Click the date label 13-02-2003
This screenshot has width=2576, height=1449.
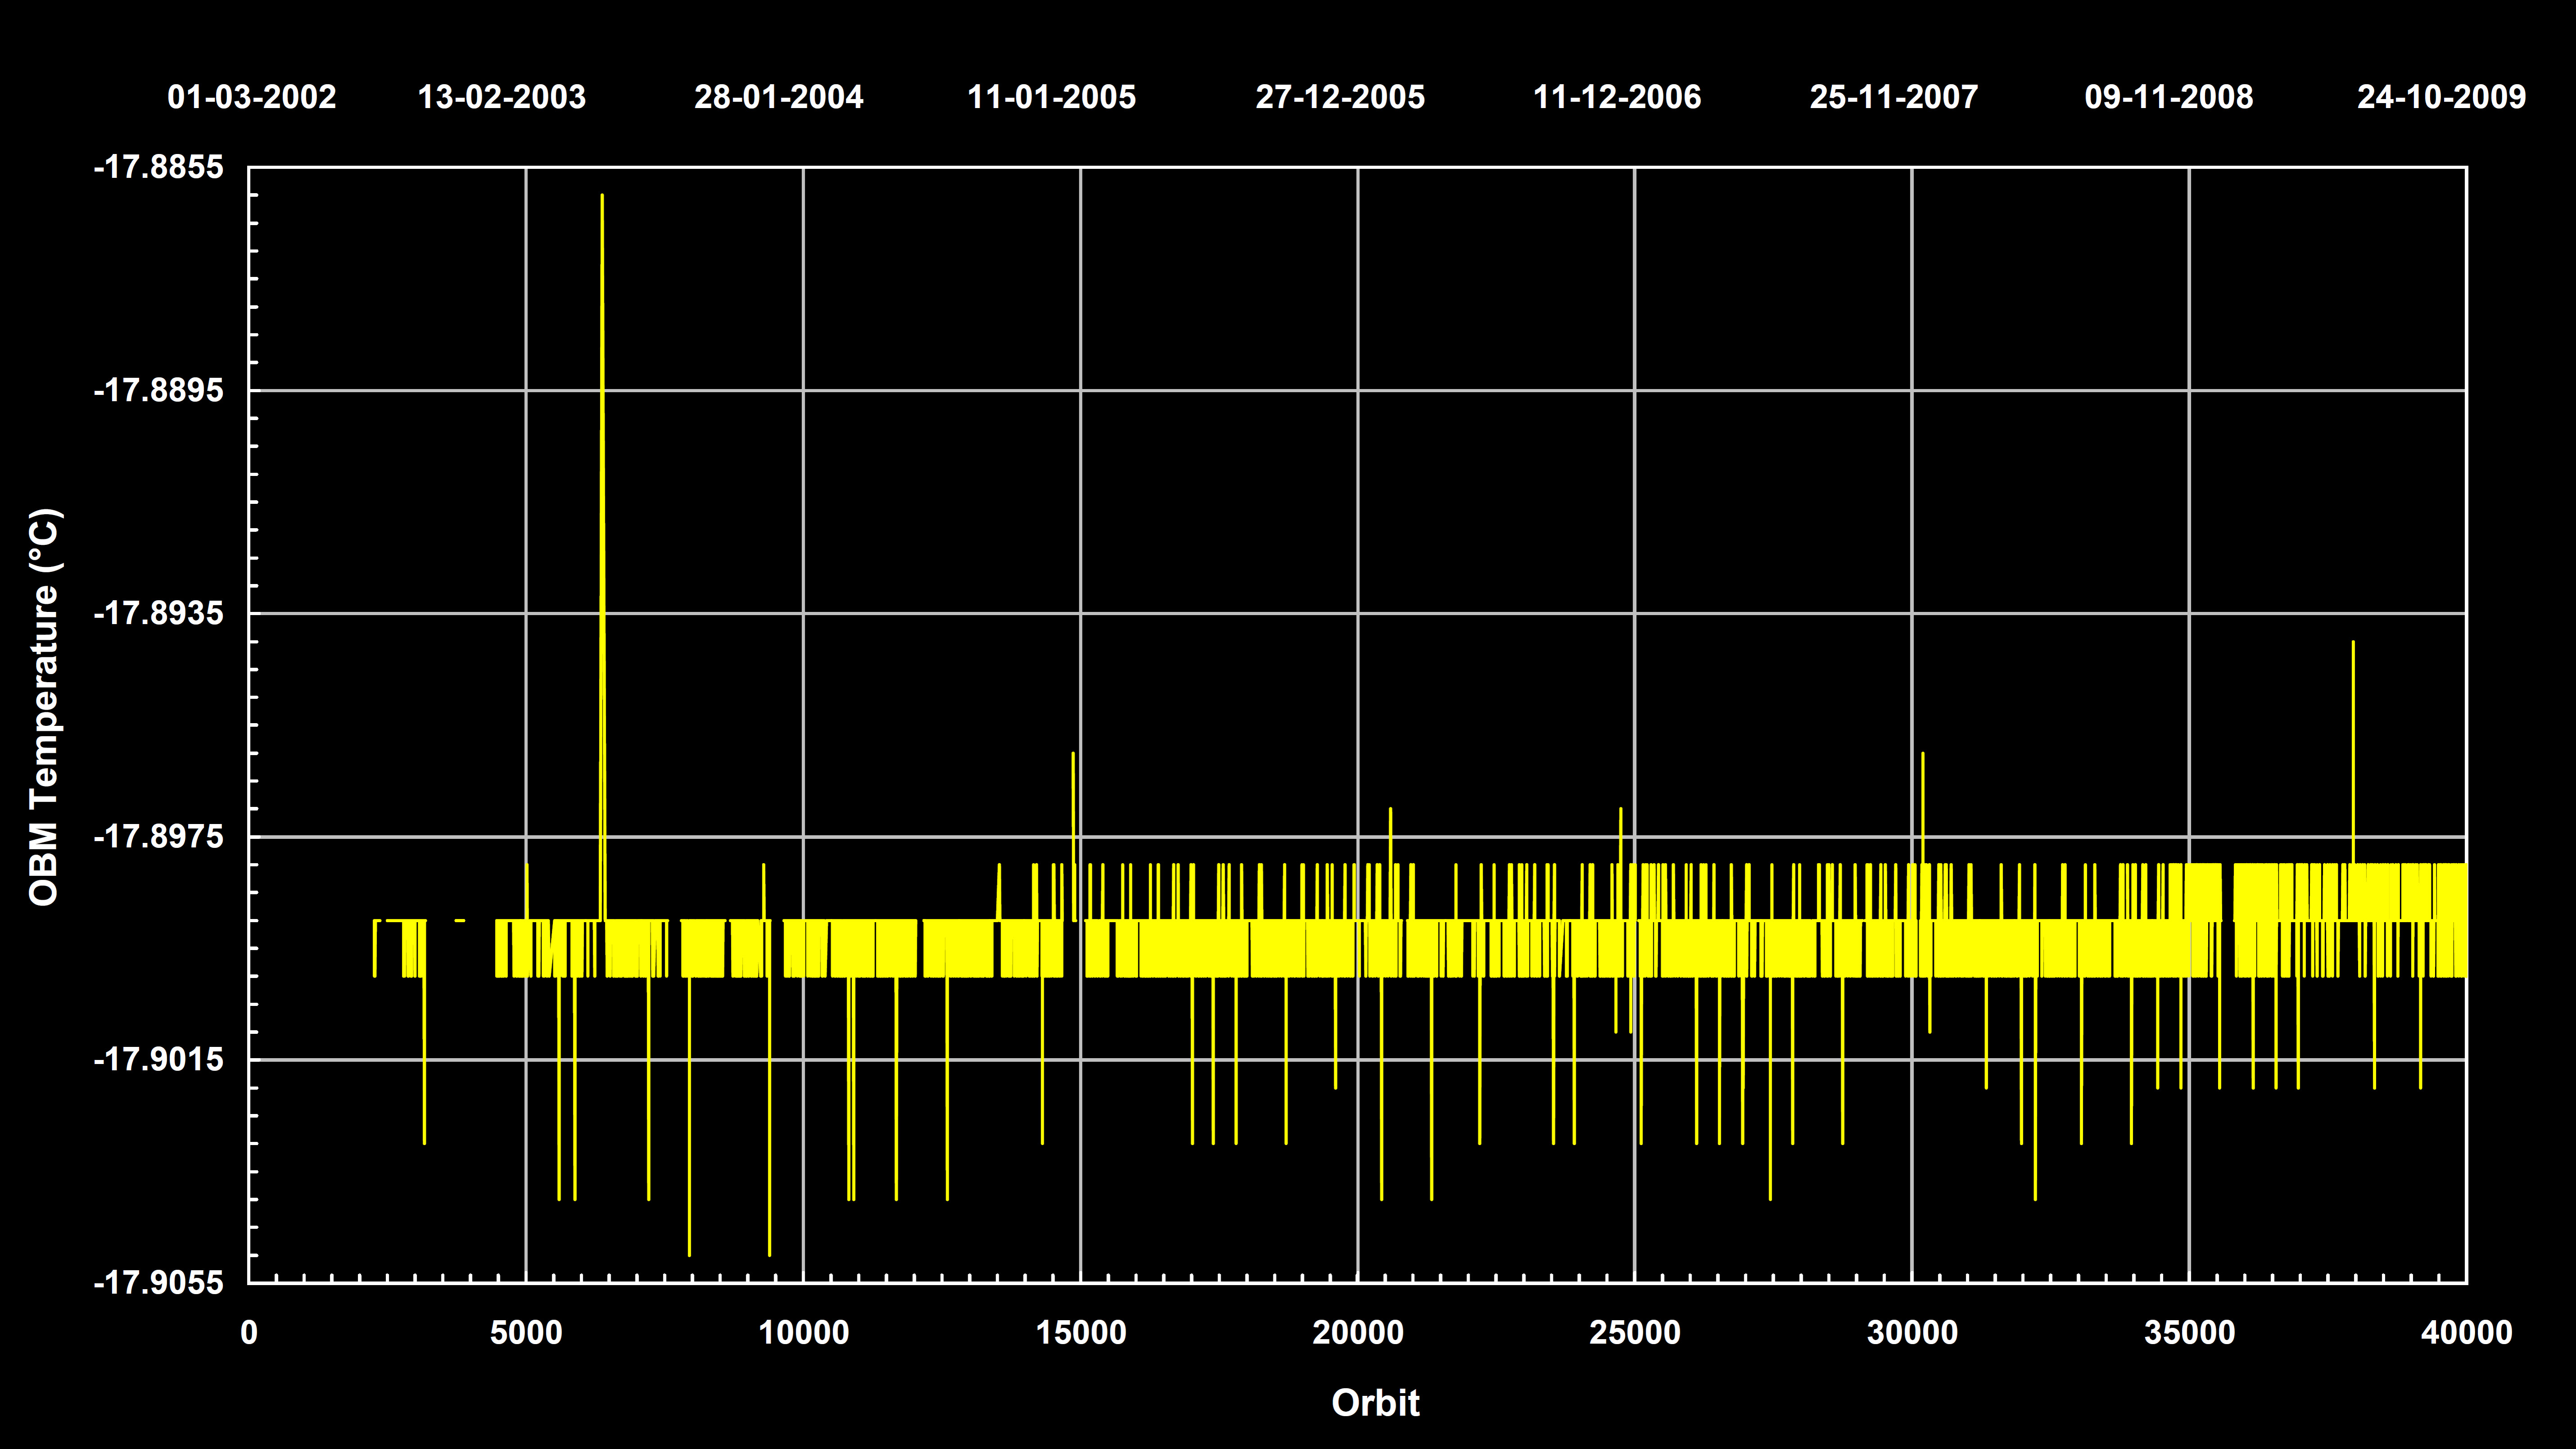coord(501,97)
